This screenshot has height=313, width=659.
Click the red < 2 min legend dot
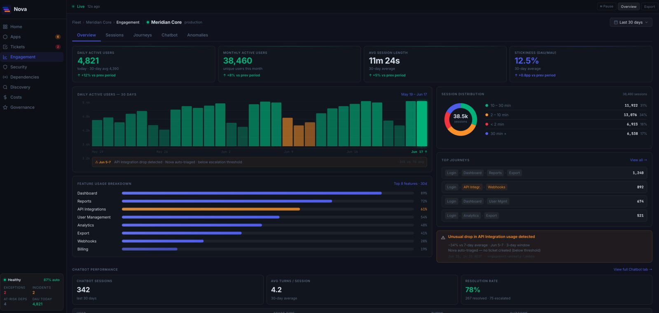coord(487,124)
